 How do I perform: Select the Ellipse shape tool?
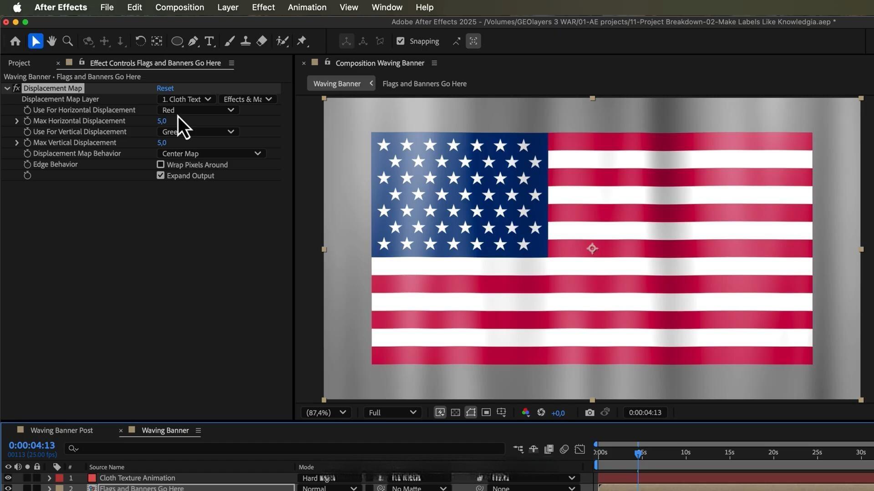(x=177, y=41)
